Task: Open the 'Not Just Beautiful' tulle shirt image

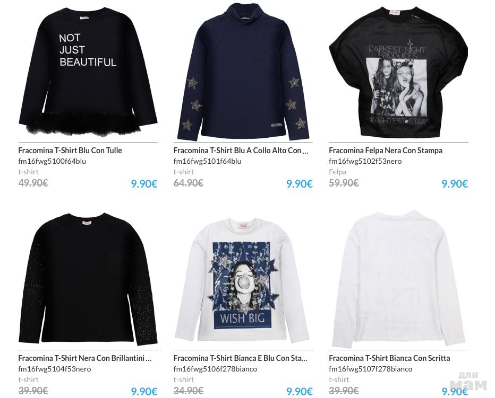Action: [x=88, y=71]
